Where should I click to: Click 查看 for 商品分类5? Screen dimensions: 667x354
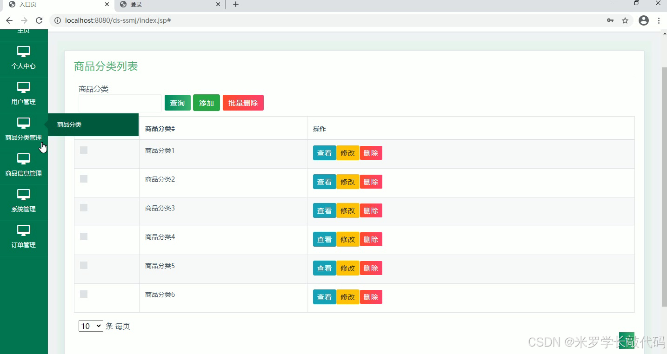325,268
